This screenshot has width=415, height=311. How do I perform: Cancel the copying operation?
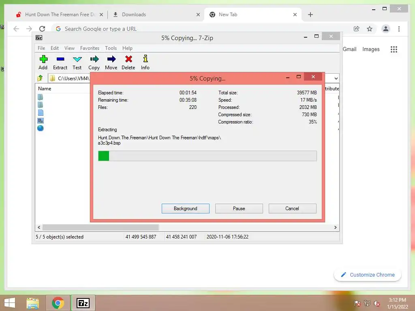tap(293, 209)
